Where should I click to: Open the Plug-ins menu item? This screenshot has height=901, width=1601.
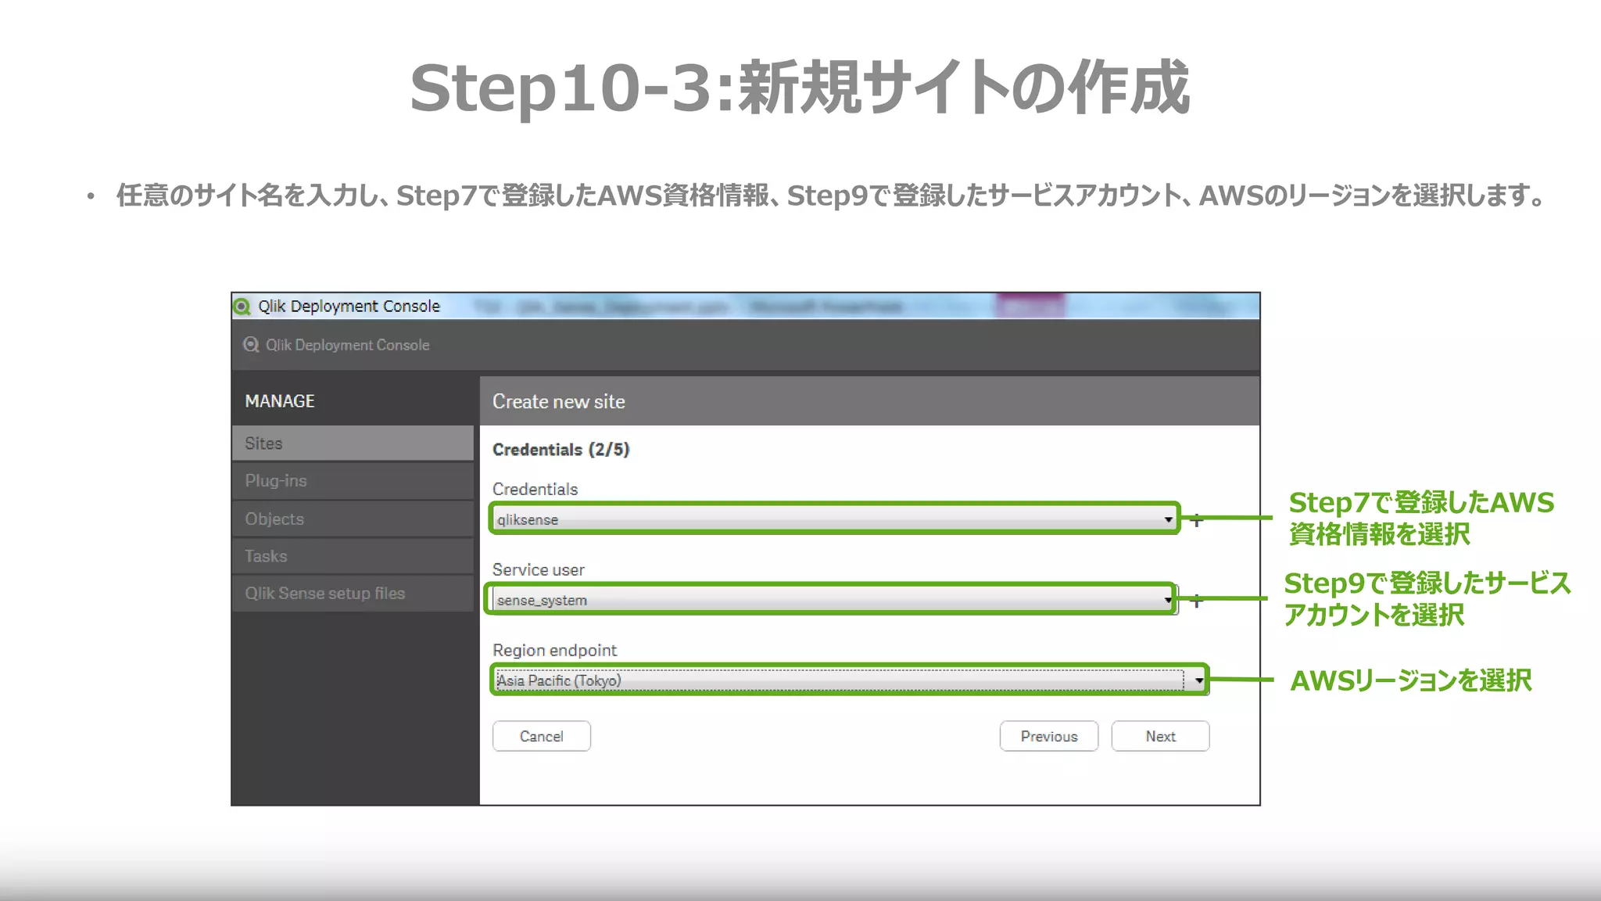353,481
